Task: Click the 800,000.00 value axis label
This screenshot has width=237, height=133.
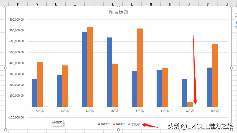Action: tap(16, 20)
